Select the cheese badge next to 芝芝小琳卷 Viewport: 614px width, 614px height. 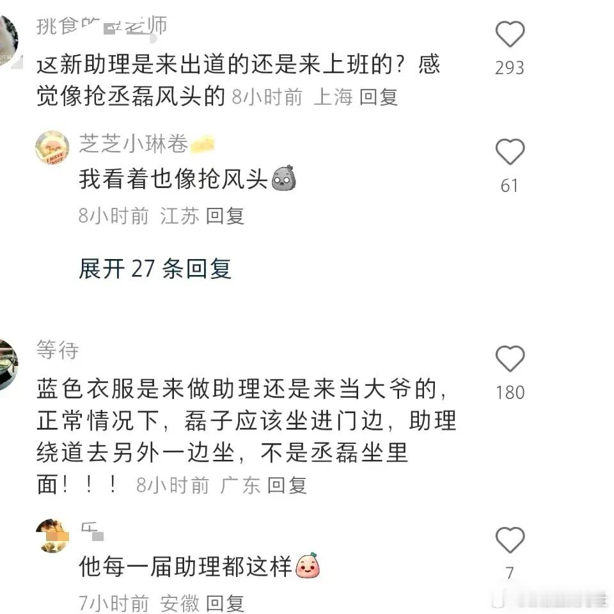coord(203,144)
